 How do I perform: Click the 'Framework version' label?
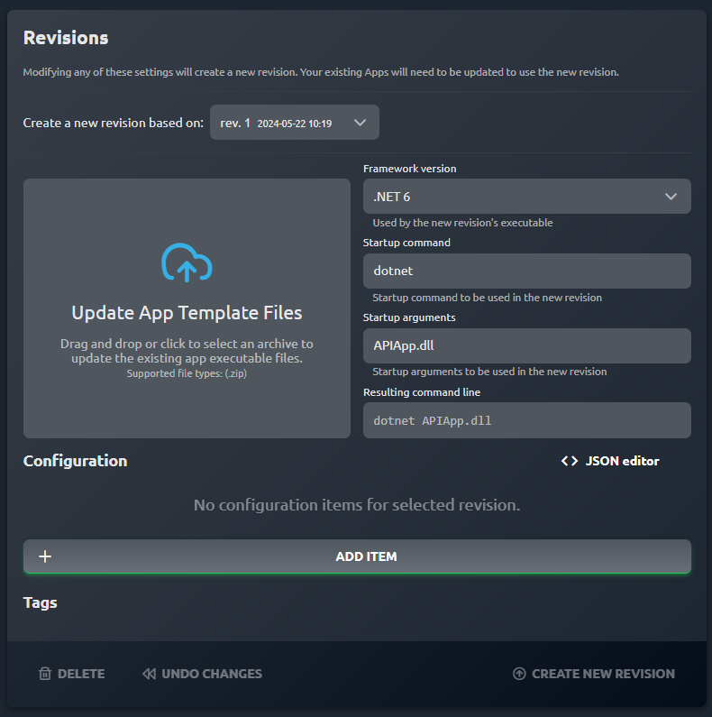[409, 169]
